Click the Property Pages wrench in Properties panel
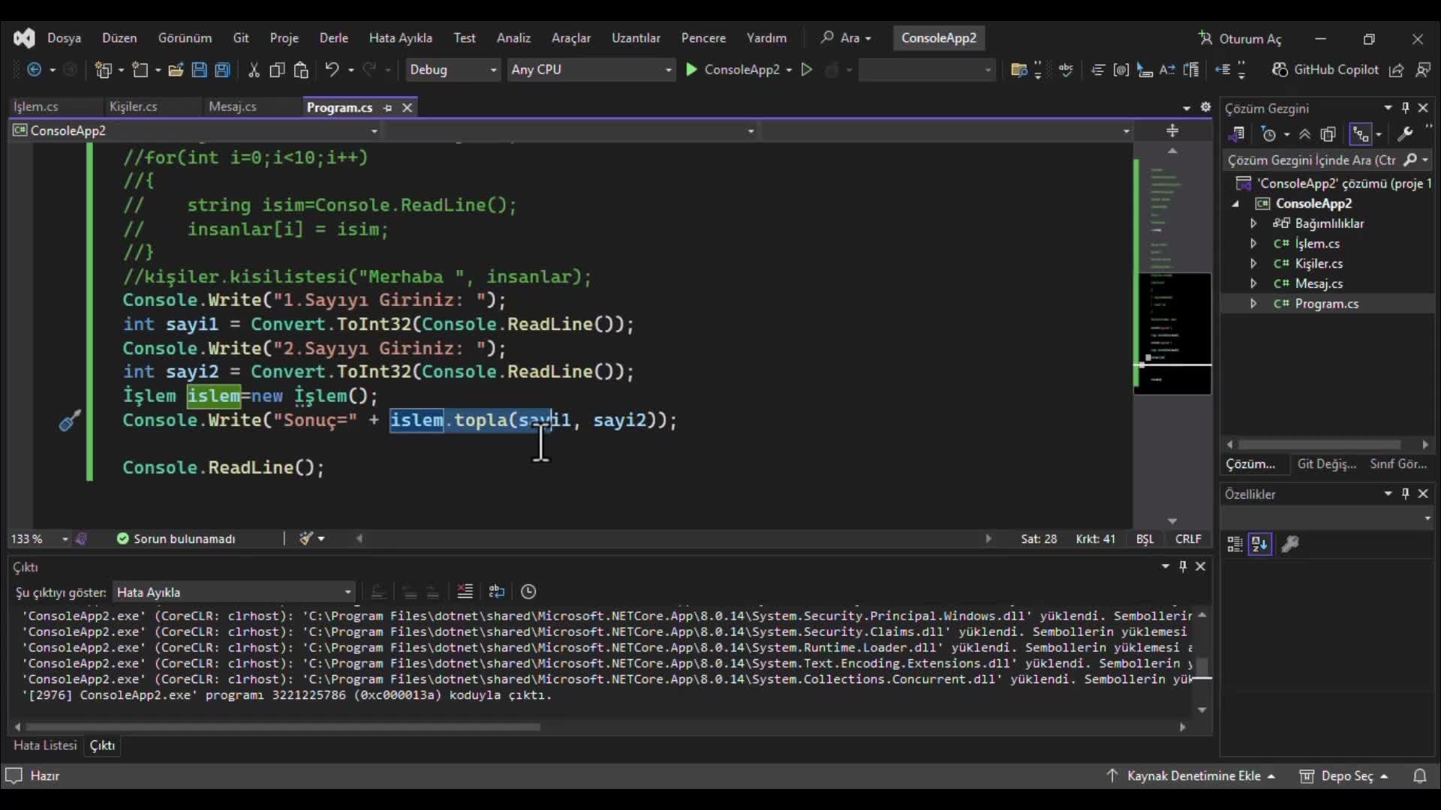1441x810 pixels. coord(1290,544)
